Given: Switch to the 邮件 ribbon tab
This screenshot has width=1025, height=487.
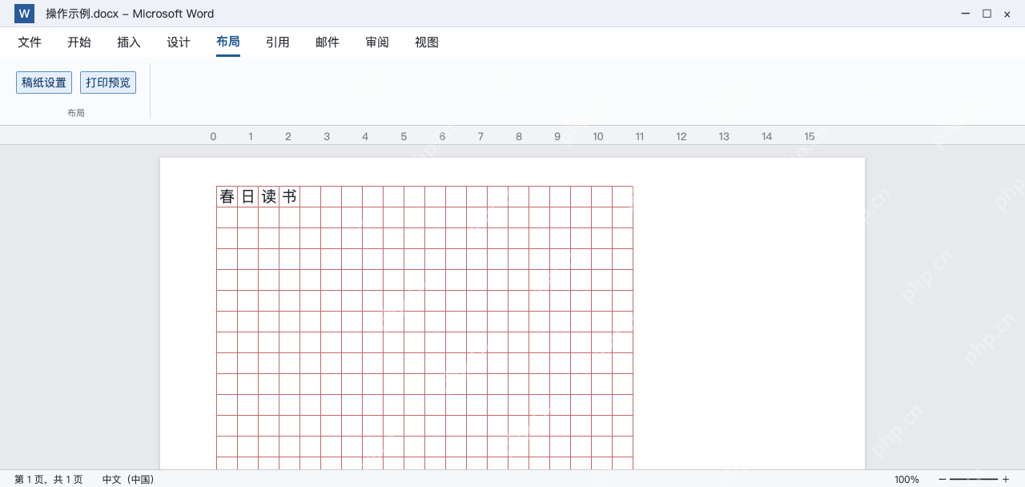Looking at the screenshot, I should coord(328,42).
